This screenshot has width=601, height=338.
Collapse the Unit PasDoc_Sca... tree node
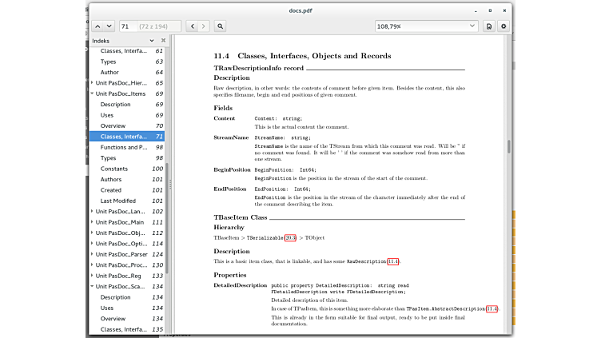click(94, 286)
